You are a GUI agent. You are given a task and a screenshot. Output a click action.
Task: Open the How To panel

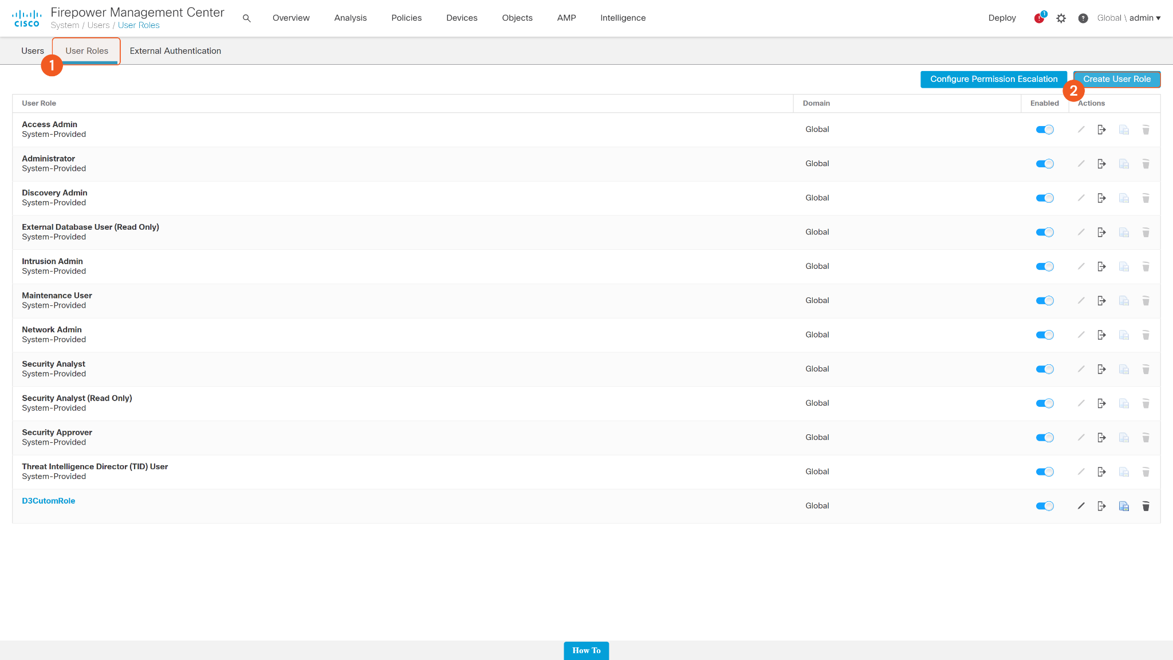point(586,650)
